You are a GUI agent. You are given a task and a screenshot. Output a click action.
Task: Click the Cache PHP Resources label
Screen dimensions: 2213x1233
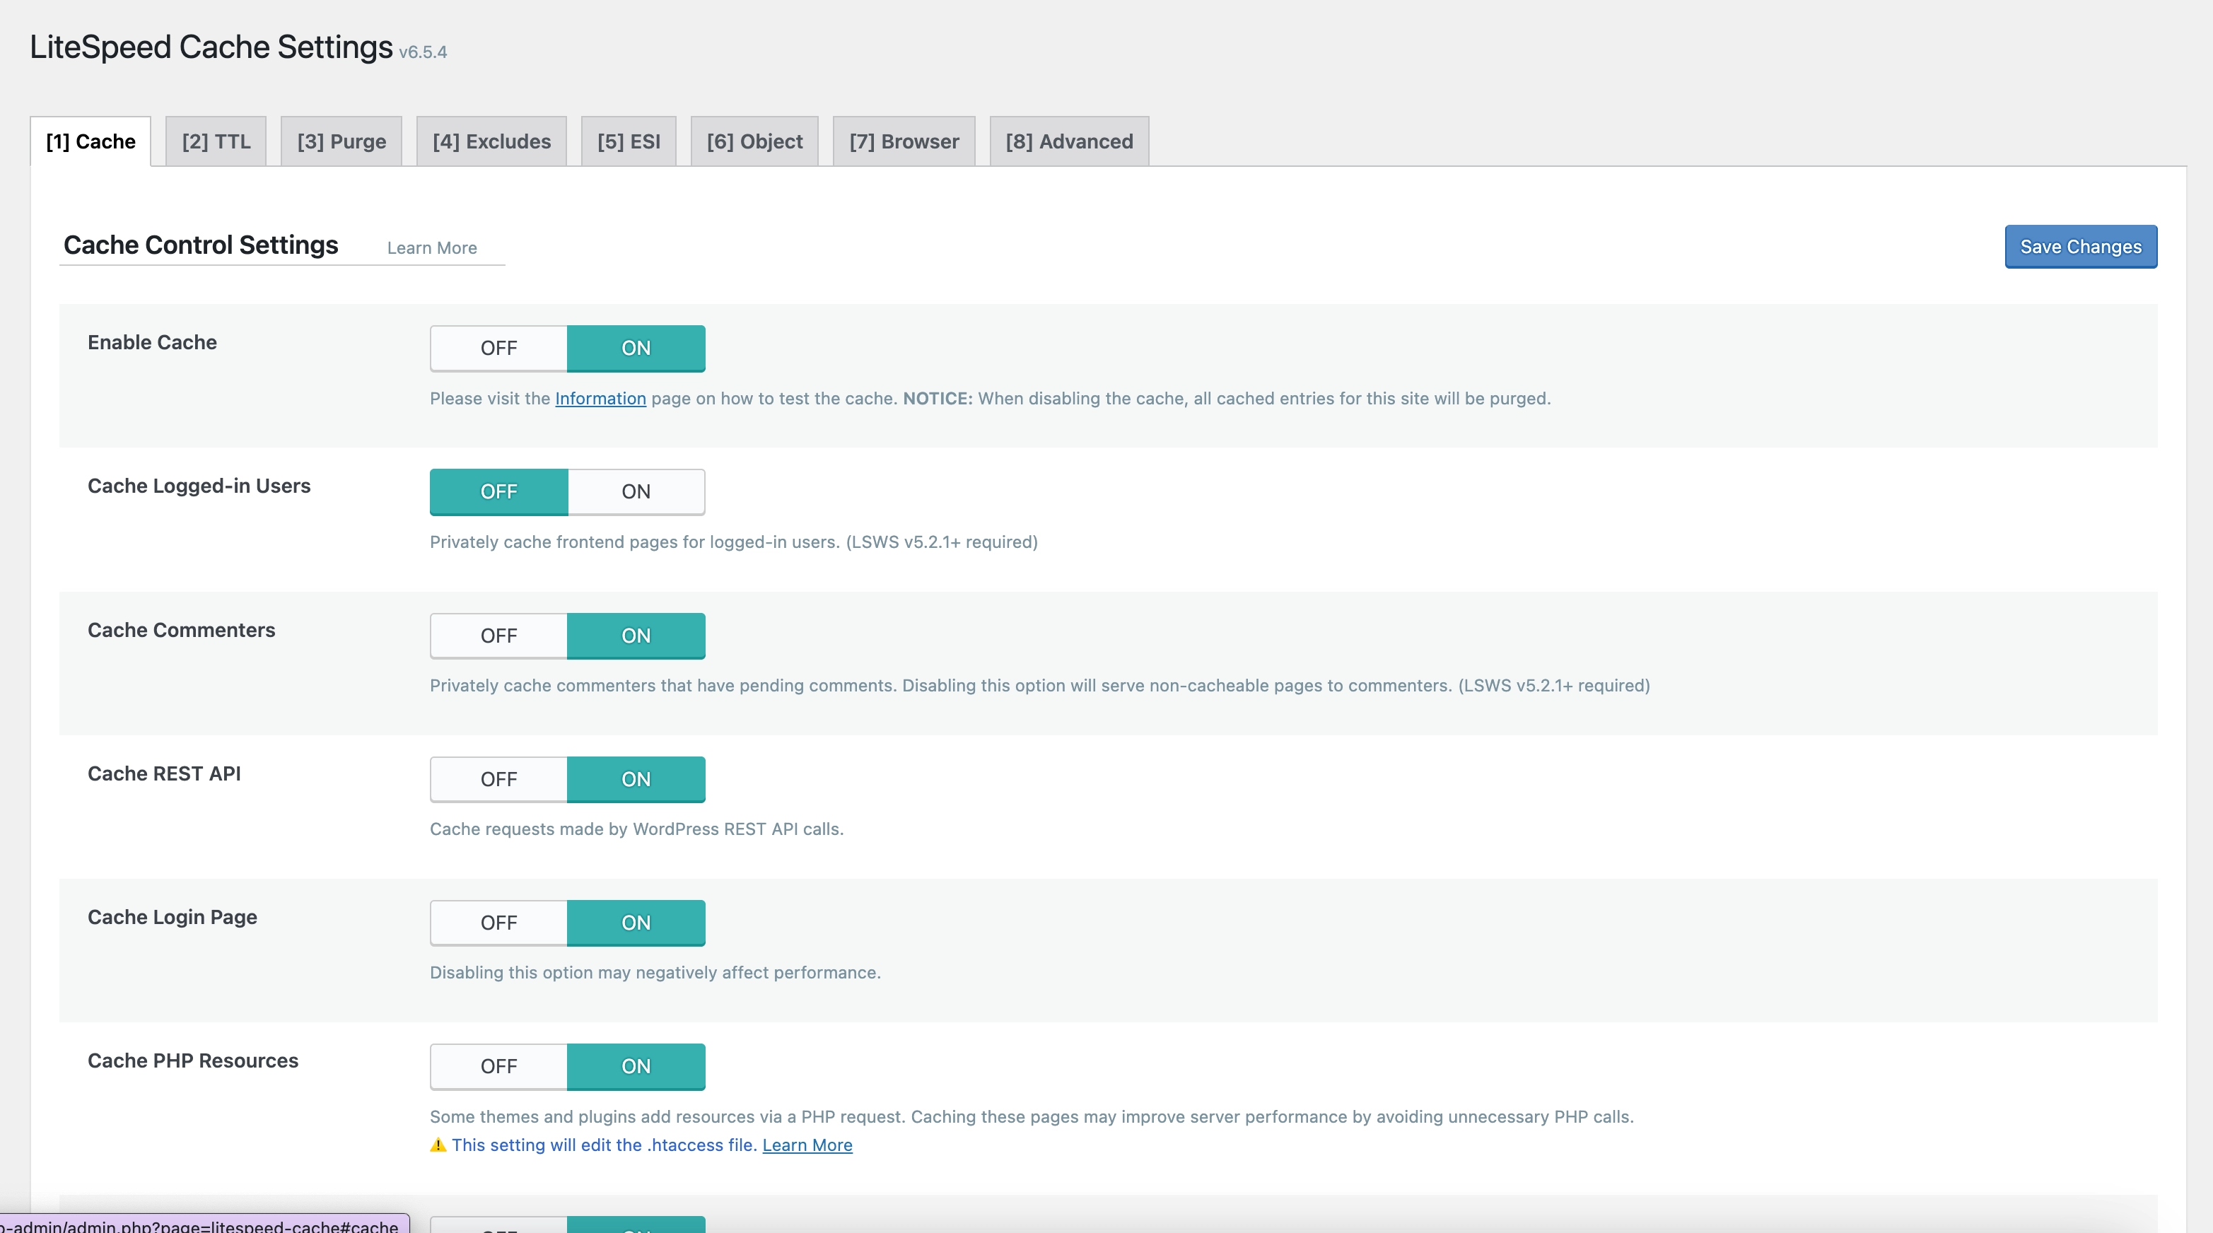[193, 1060]
